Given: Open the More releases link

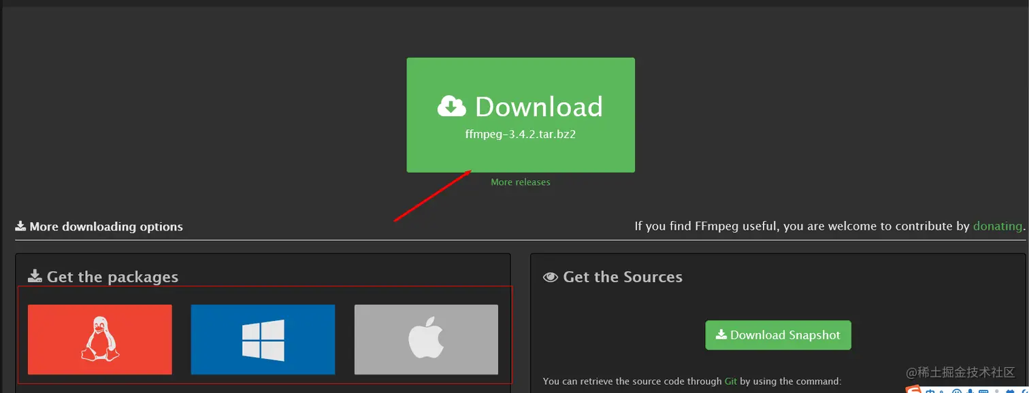Looking at the screenshot, I should [521, 182].
